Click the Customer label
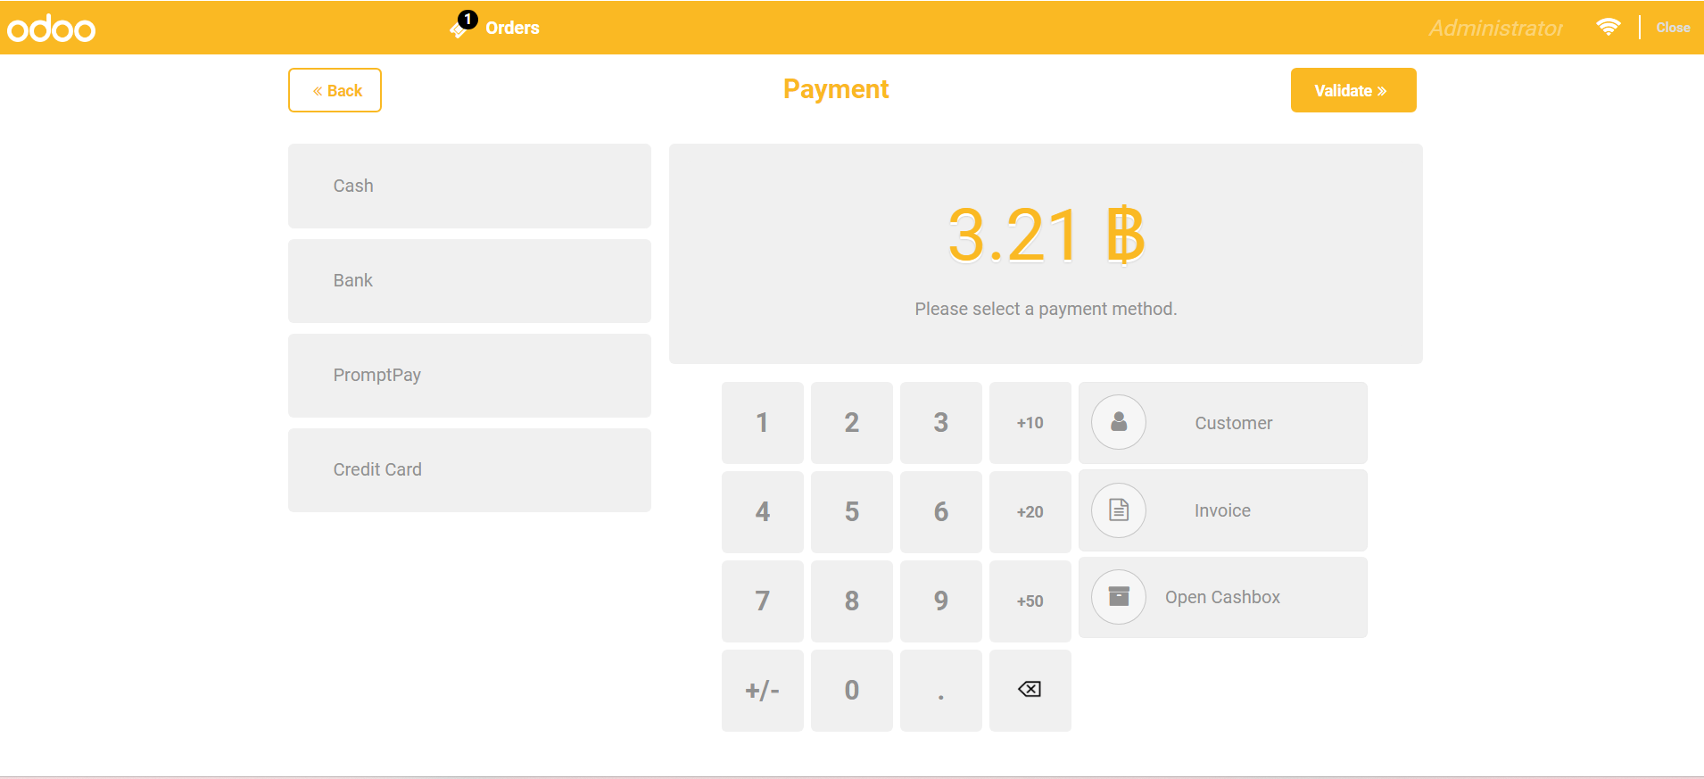Screen dimensions: 1704x779 pyautogui.click(x=1234, y=423)
